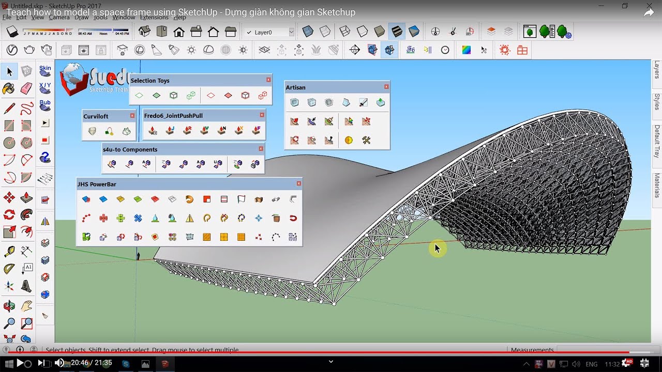Toggle Shaded face style
Viewport: 662px width, 372px height.
click(x=380, y=32)
